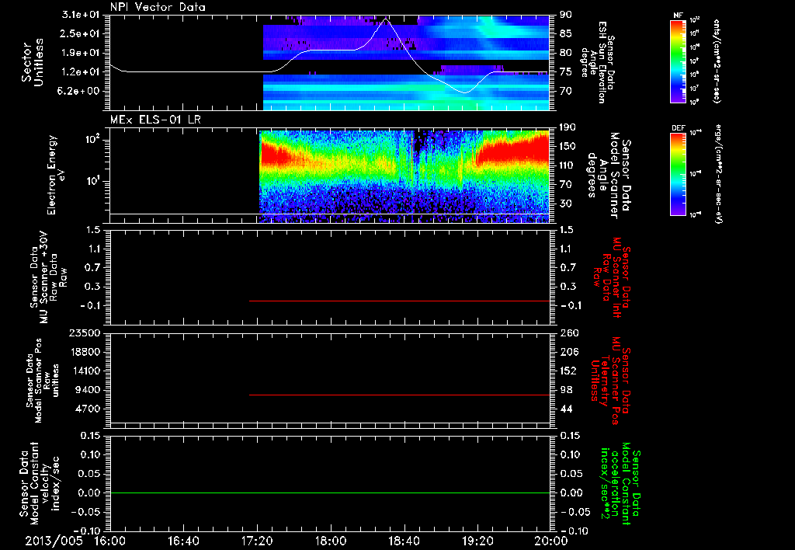Click the 'MU Scanner +30V Raw Data' axis title

[x=49, y=278]
